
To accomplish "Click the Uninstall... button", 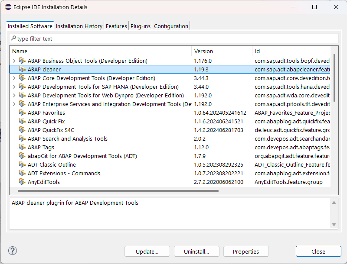I will 196,251.
